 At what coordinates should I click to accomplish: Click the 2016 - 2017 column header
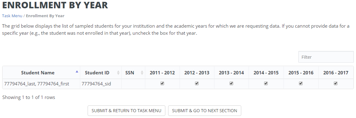(x=336, y=73)
